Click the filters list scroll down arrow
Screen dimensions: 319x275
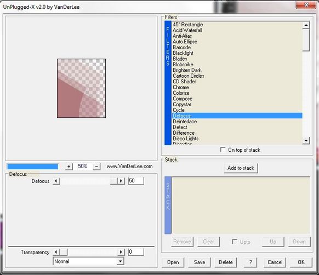coord(306,141)
